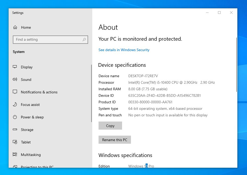Click the System section label in sidebar
This screenshot has height=175, width=247.
pos(19,52)
